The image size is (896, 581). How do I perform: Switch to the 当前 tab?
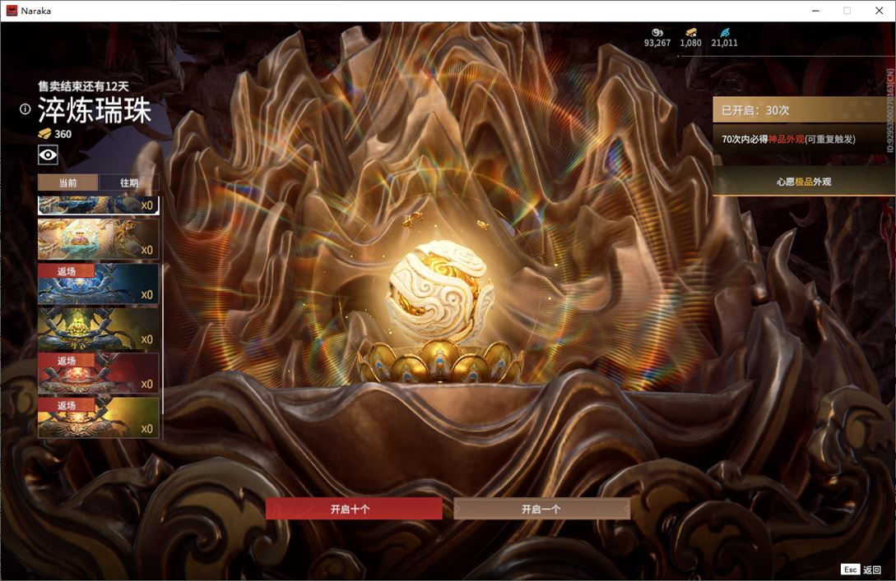pos(68,182)
